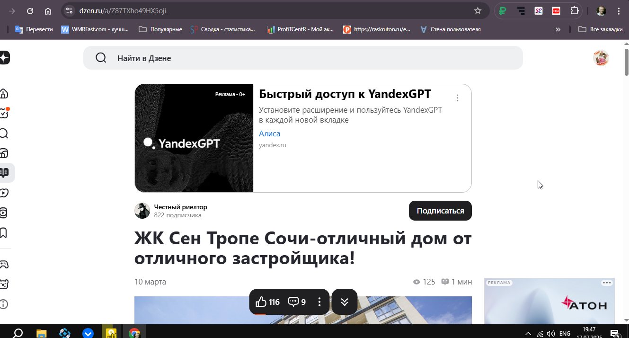Open the YandexGPT ad options menu
629x338 pixels.
(x=457, y=98)
